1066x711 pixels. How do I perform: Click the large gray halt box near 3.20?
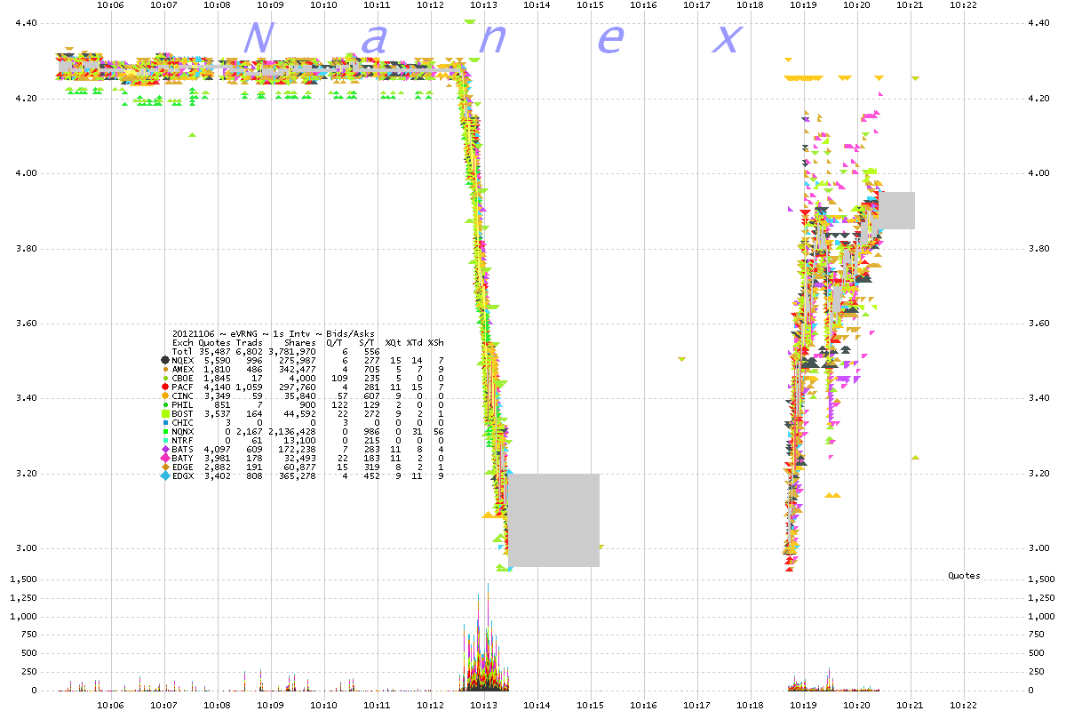pyautogui.click(x=553, y=520)
